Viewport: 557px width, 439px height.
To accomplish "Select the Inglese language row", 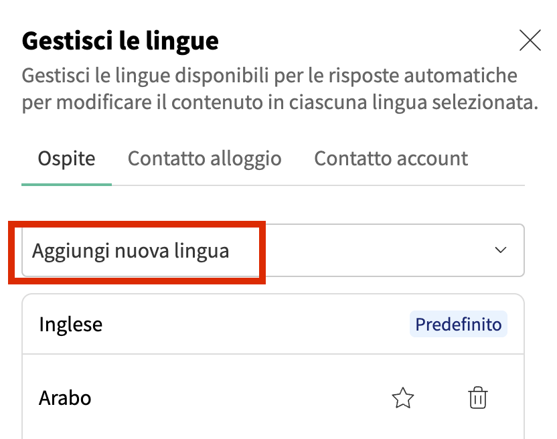I will (273, 324).
